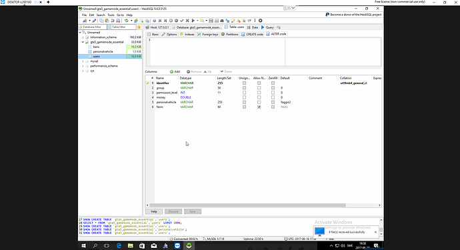Toggle Unsigned checkbox for permission_level row
This screenshot has height=250, width=460.
point(244,93)
